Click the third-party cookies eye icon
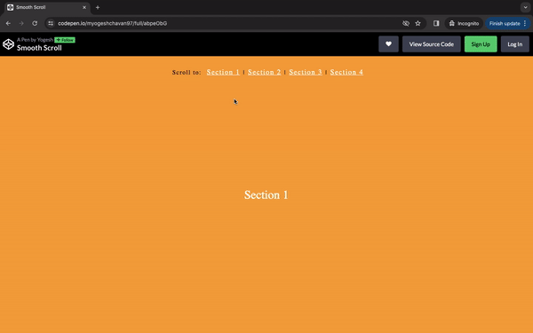Image resolution: width=533 pixels, height=333 pixels. coord(406,23)
